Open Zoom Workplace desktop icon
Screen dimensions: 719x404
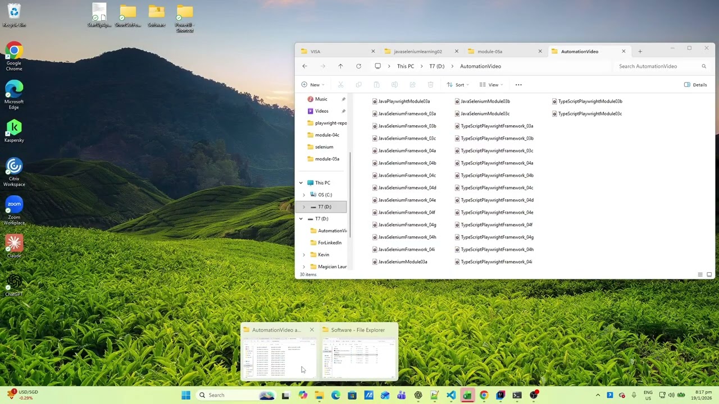click(x=14, y=210)
